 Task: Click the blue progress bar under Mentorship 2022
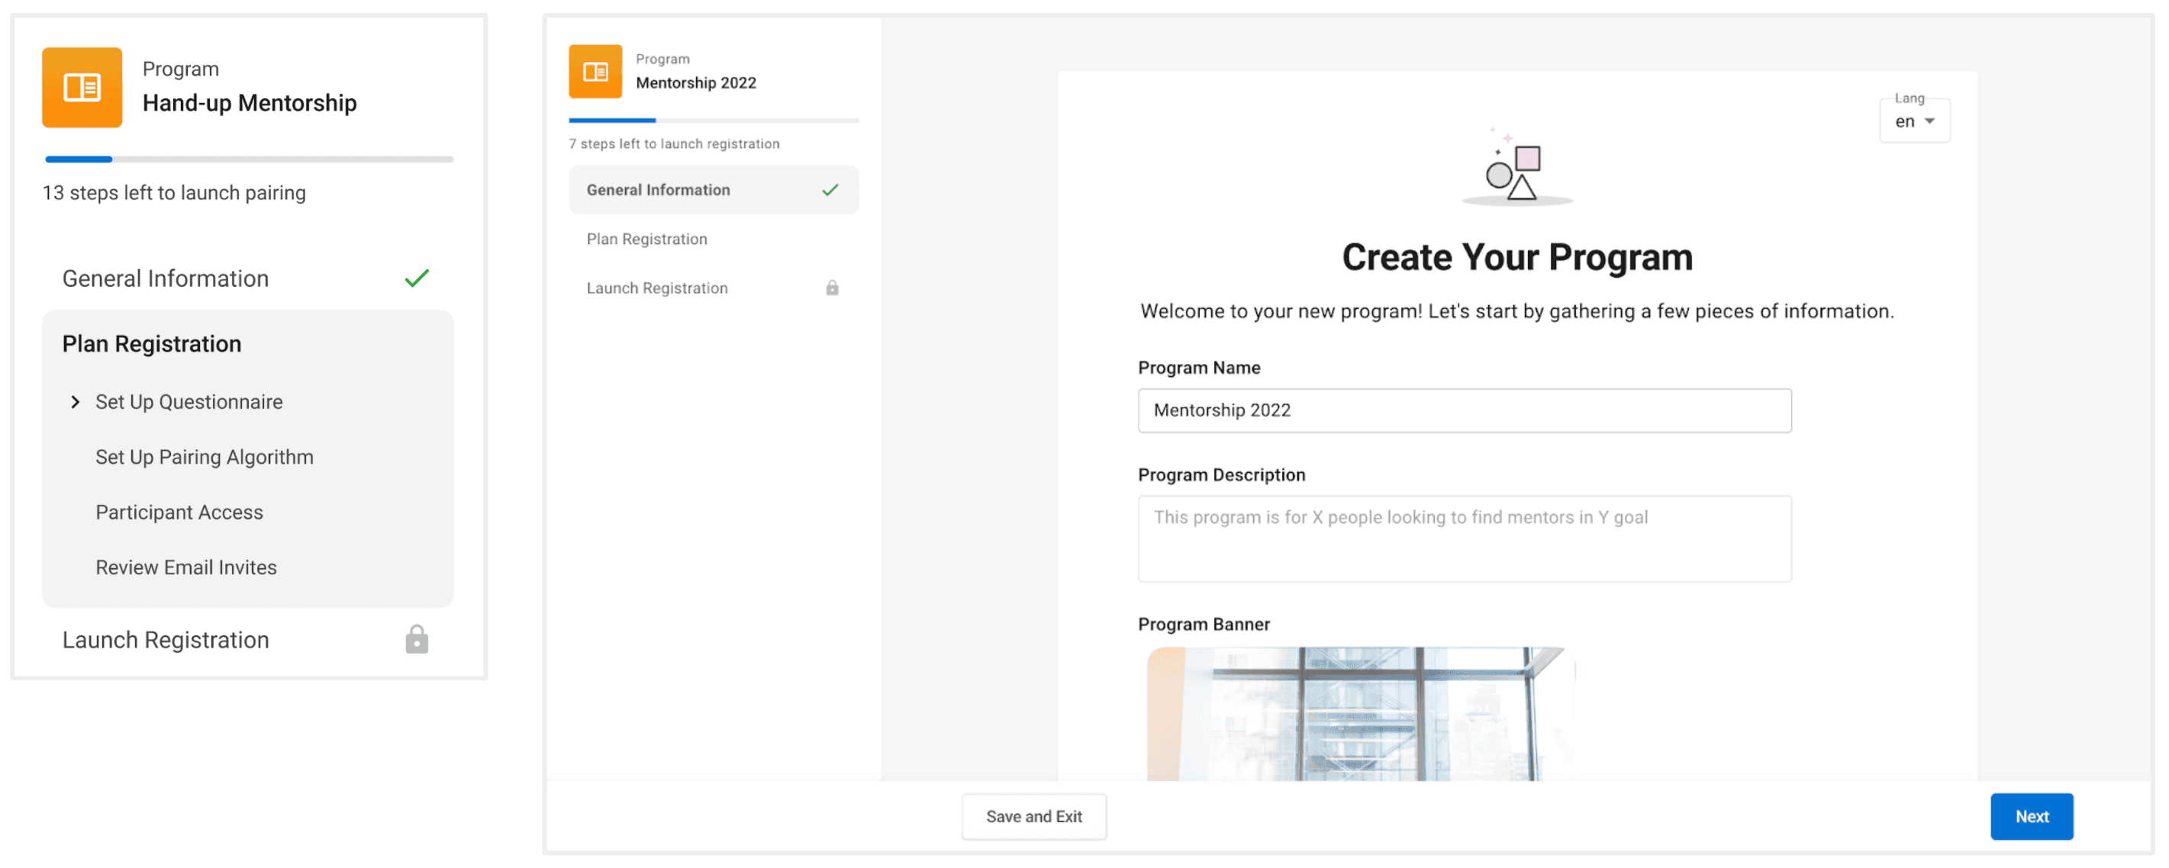coord(611,121)
